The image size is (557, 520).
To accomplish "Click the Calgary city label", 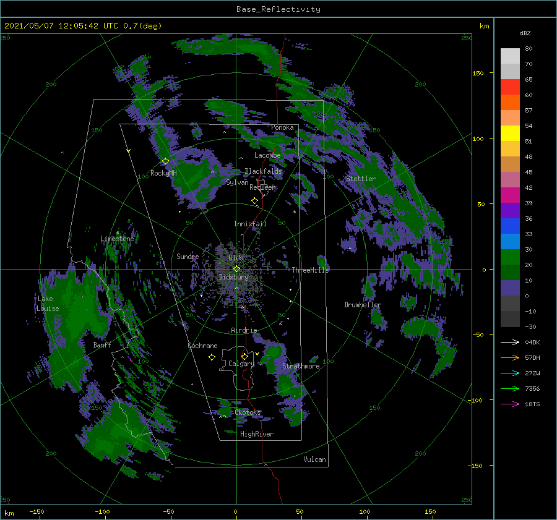I will pyautogui.click(x=241, y=364).
